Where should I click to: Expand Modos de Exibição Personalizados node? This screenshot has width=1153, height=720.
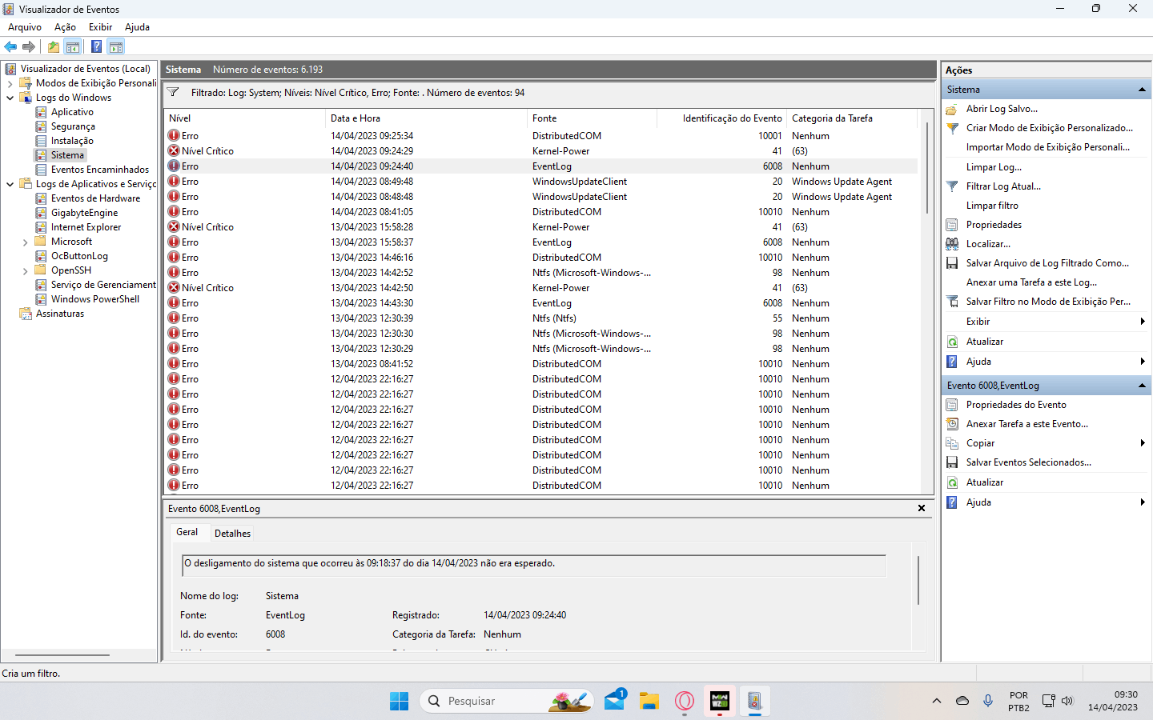click(x=10, y=83)
